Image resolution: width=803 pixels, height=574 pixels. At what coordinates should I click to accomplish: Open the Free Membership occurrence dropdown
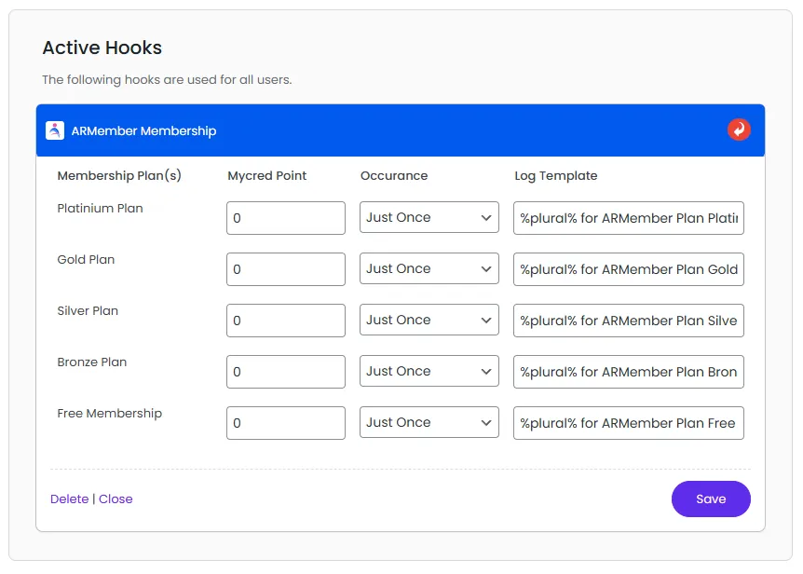point(429,422)
